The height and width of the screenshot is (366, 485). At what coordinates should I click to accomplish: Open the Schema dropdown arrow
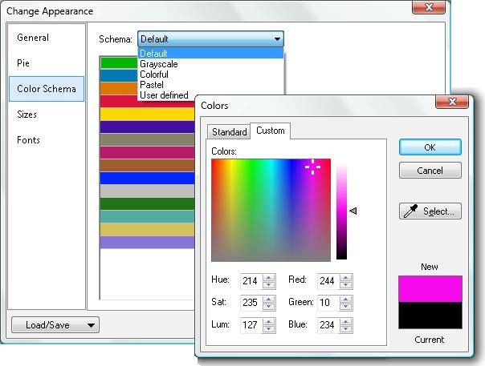tap(277, 38)
